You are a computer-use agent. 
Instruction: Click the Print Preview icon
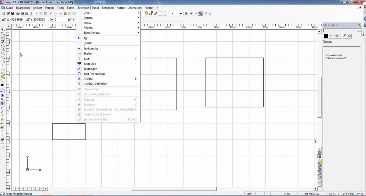coord(27,13)
